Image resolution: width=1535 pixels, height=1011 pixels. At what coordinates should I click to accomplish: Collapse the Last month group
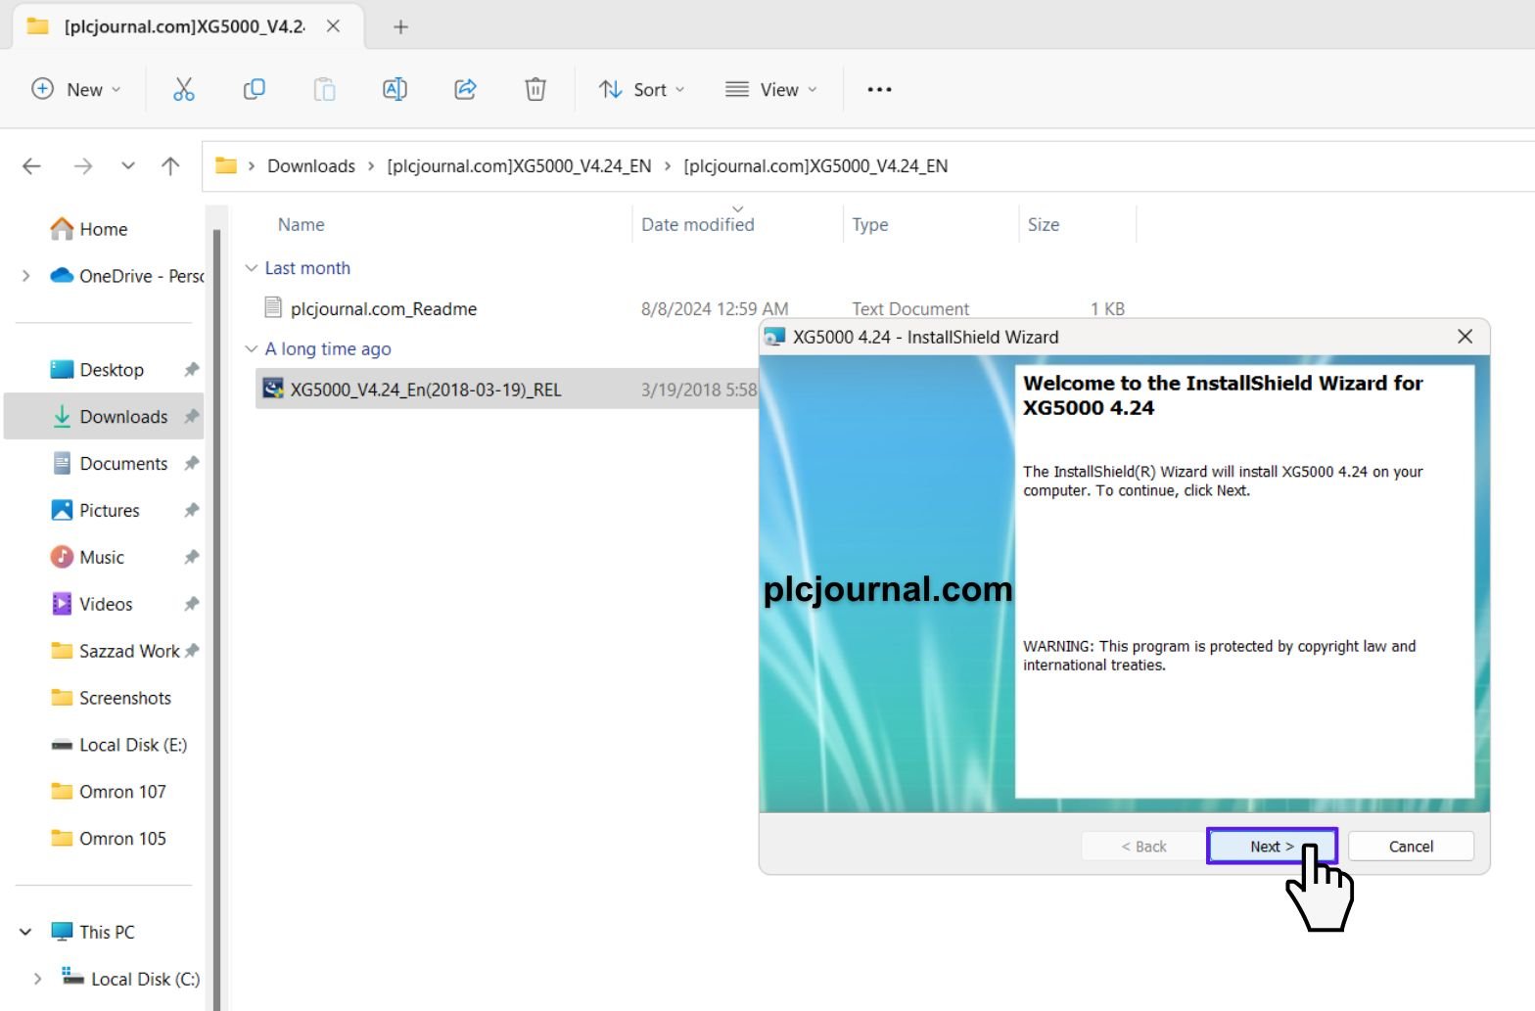(252, 268)
